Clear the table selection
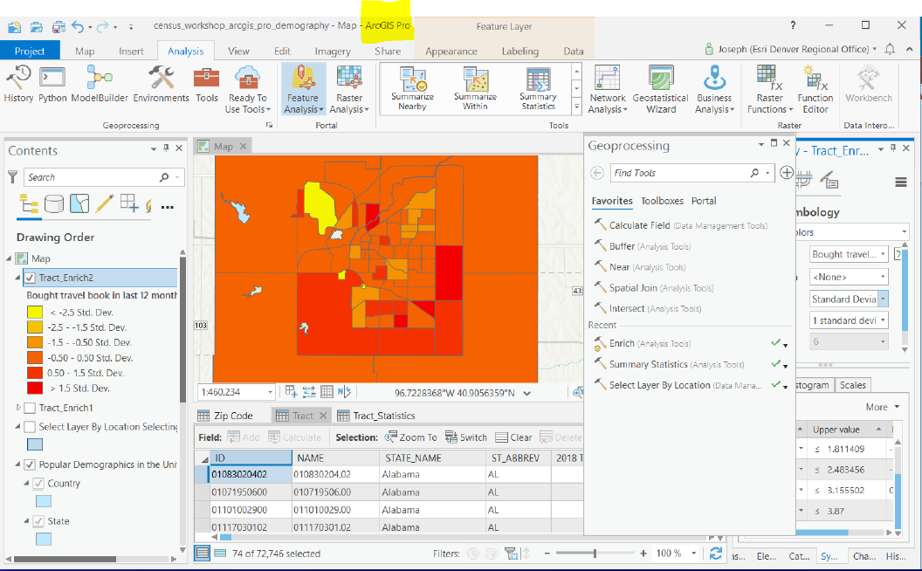The image size is (922, 571). click(x=513, y=437)
